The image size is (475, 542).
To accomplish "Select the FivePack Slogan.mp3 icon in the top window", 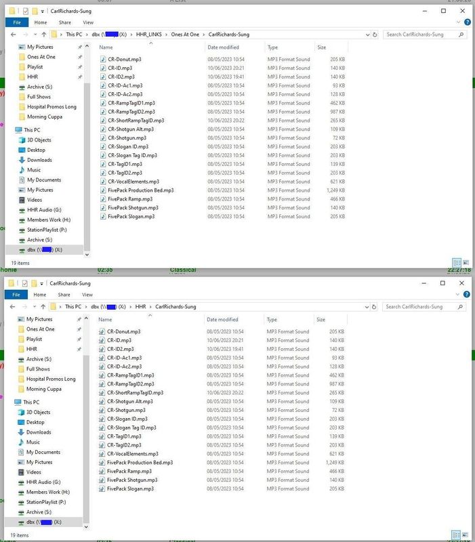I will [x=103, y=216].
